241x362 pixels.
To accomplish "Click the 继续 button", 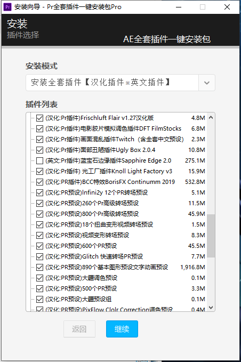I will [x=122, y=329].
